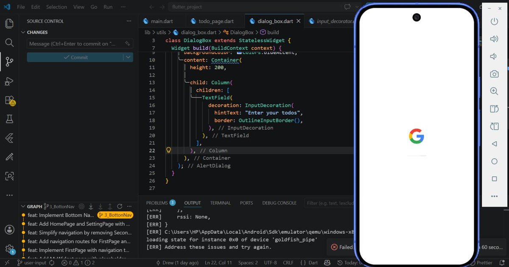
Task: Click emulator volume up button
Action: tap(494, 39)
